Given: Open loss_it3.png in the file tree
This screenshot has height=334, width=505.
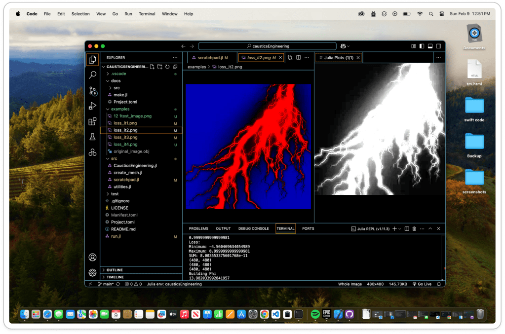Looking at the screenshot, I should 125,137.
